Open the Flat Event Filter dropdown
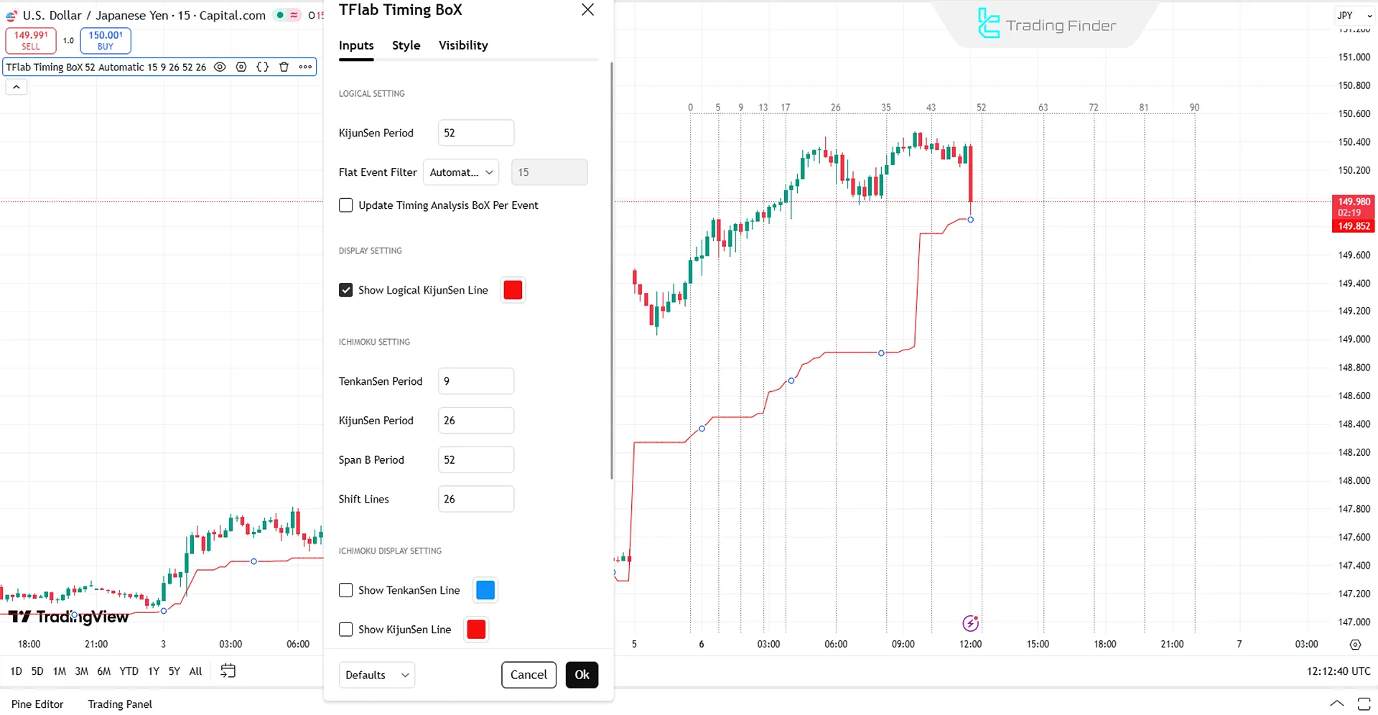This screenshot has height=715, width=1378. pos(460,172)
